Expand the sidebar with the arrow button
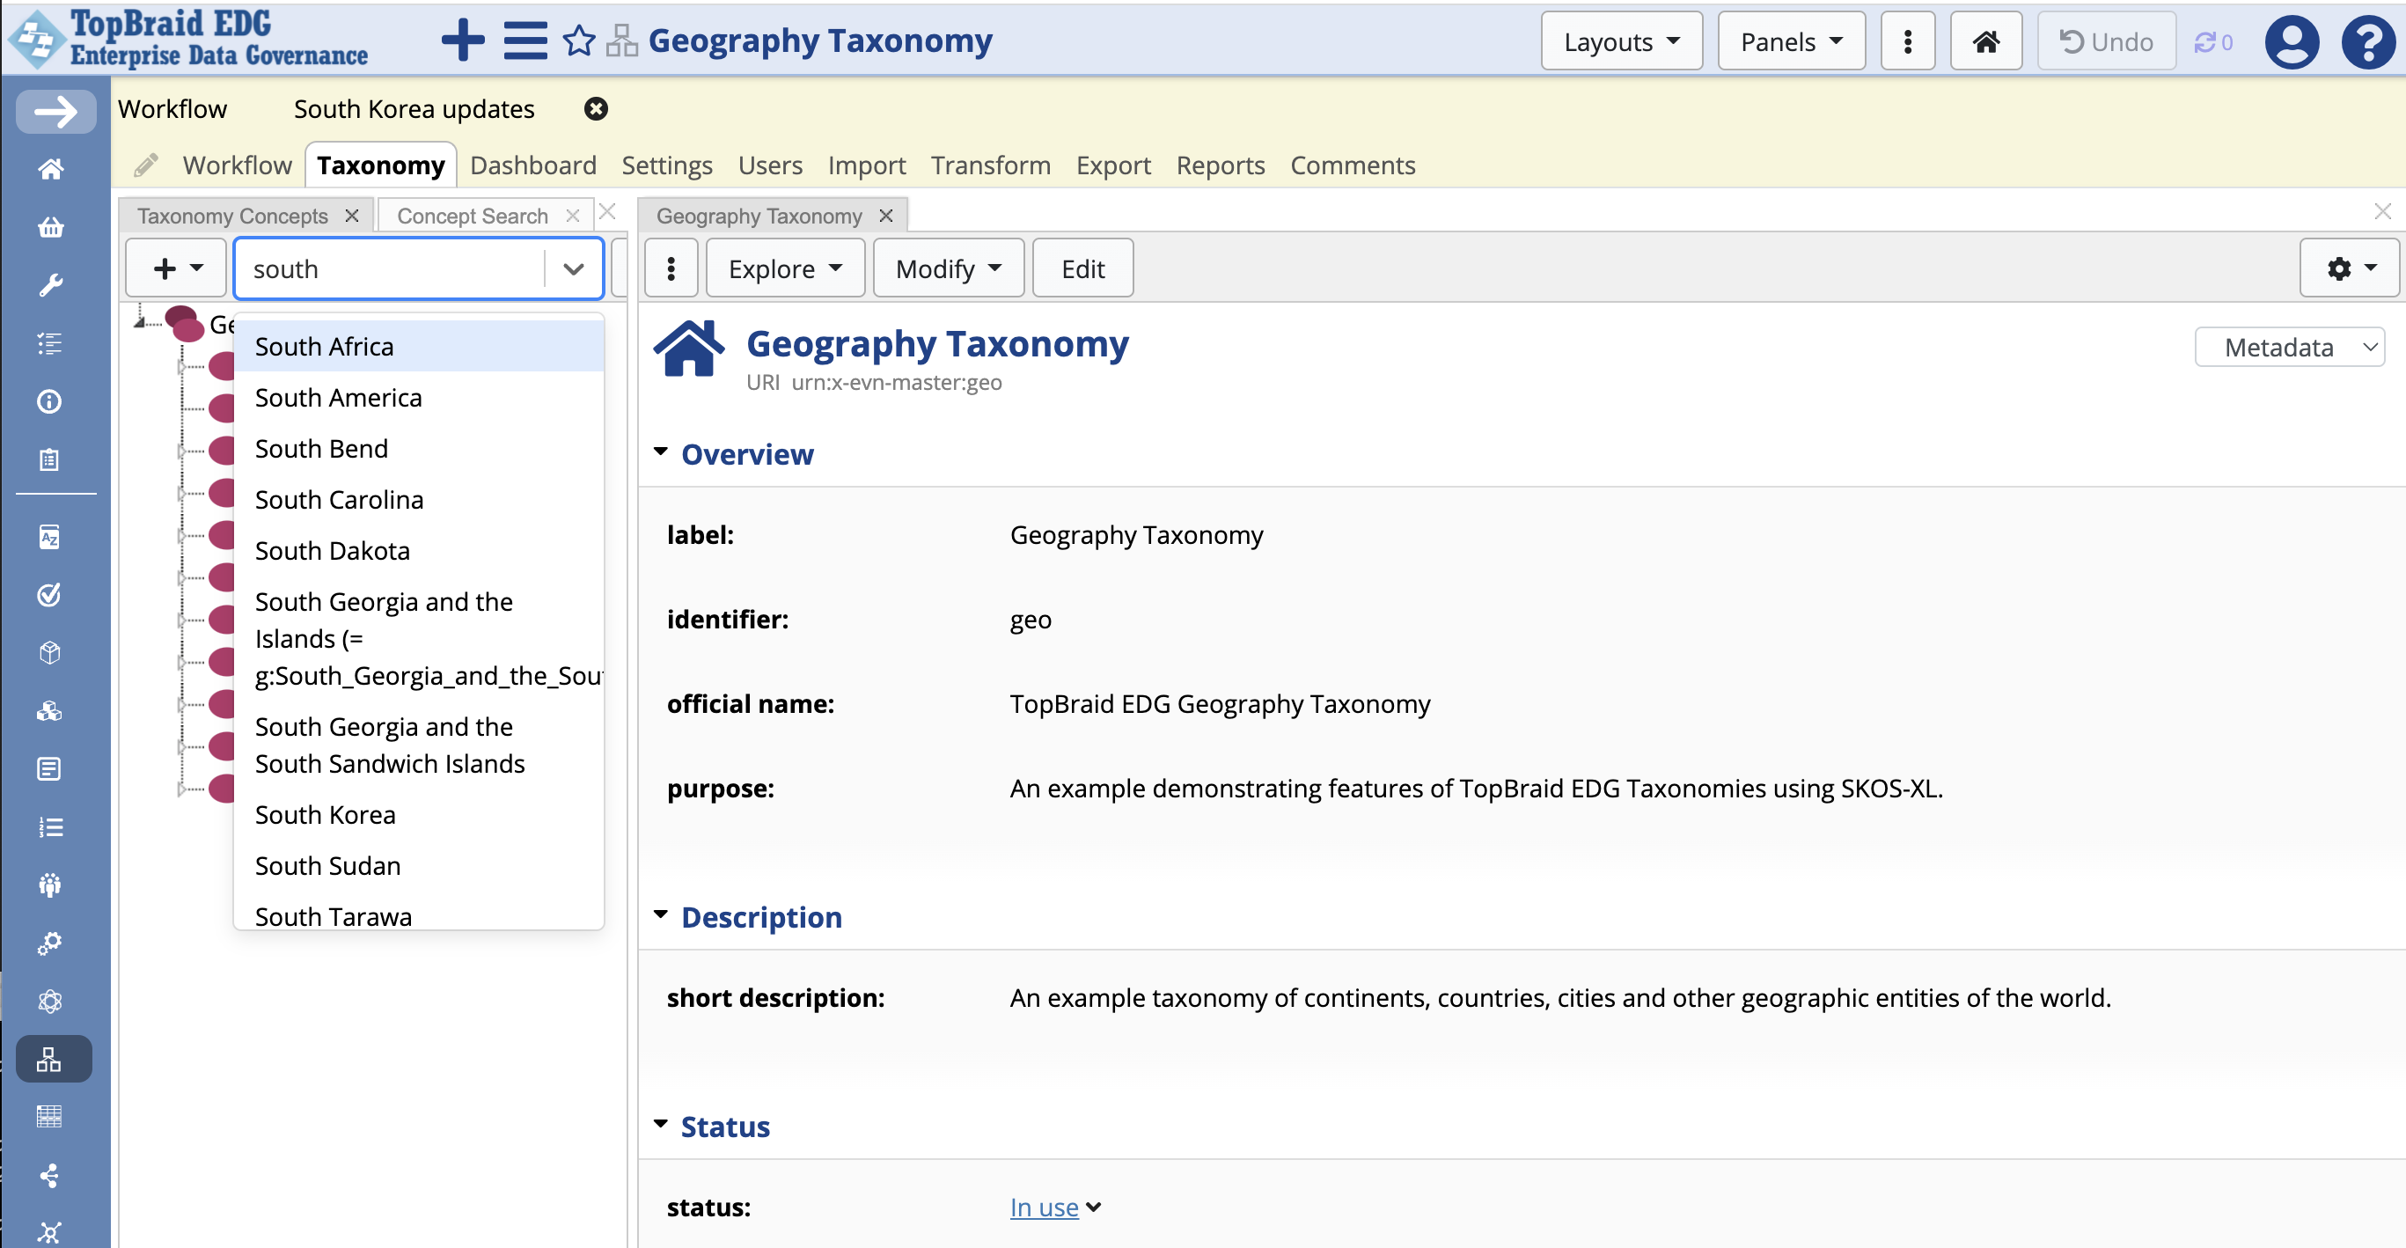The height and width of the screenshot is (1248, 2406). point(56,112)
